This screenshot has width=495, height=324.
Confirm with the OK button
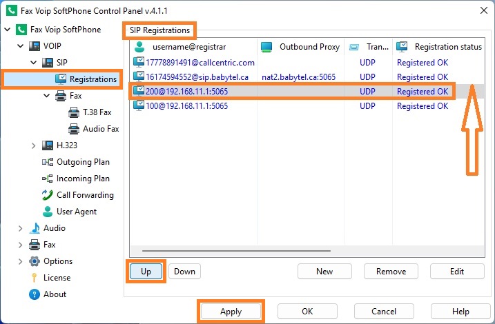(307, 312)
